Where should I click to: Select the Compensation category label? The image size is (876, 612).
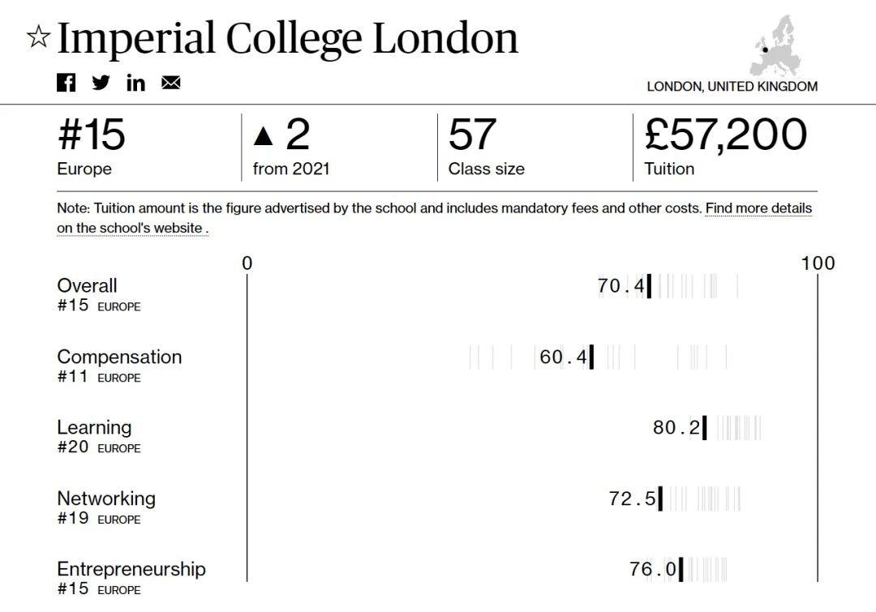(x=119, y=357)
